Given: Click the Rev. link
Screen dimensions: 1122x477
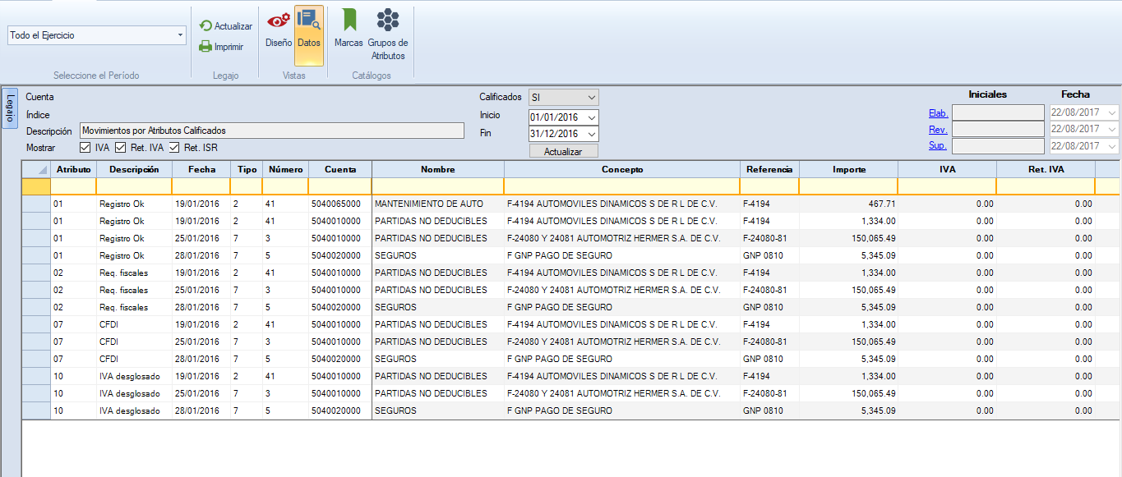Looking at the screenshot, I should [938, 130].
